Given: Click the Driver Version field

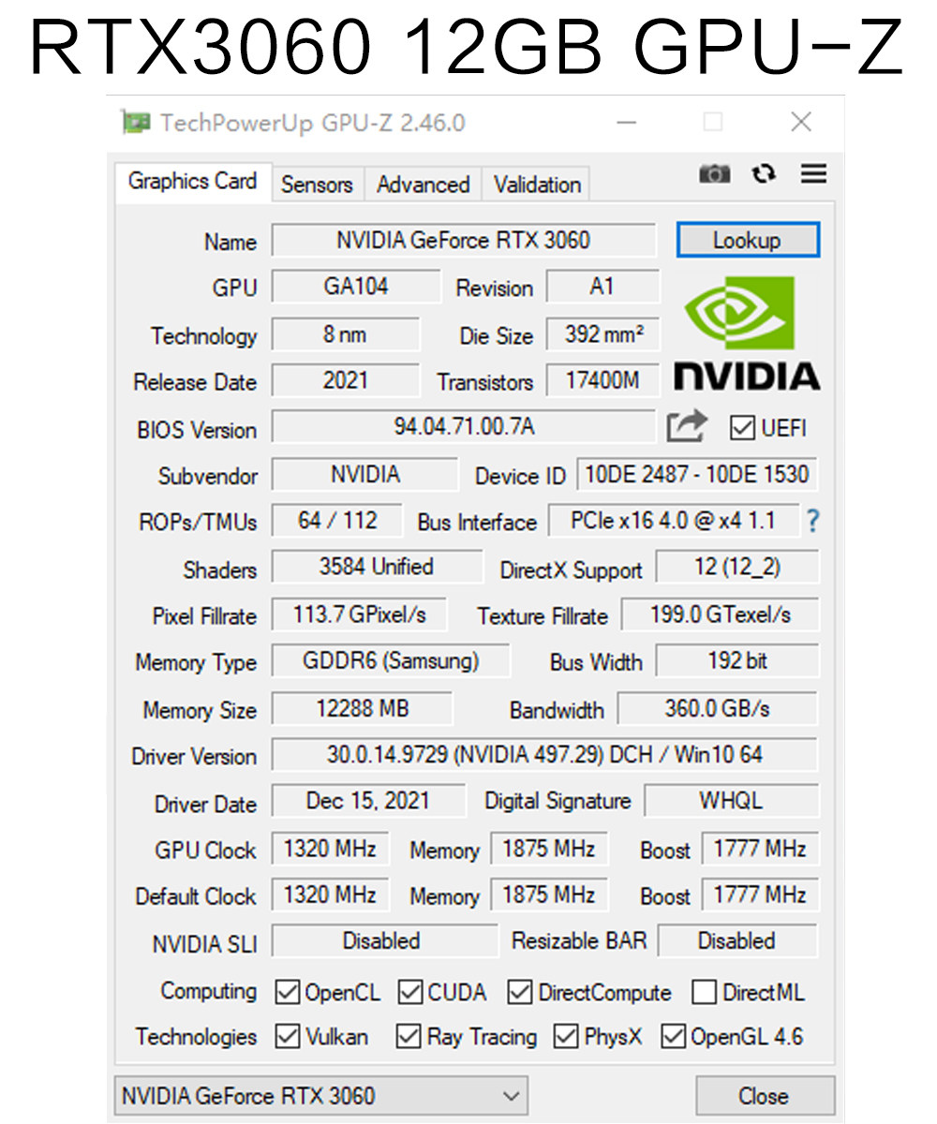Looking at the screenshot, I should pyautogui.click(x=544, y=754).
